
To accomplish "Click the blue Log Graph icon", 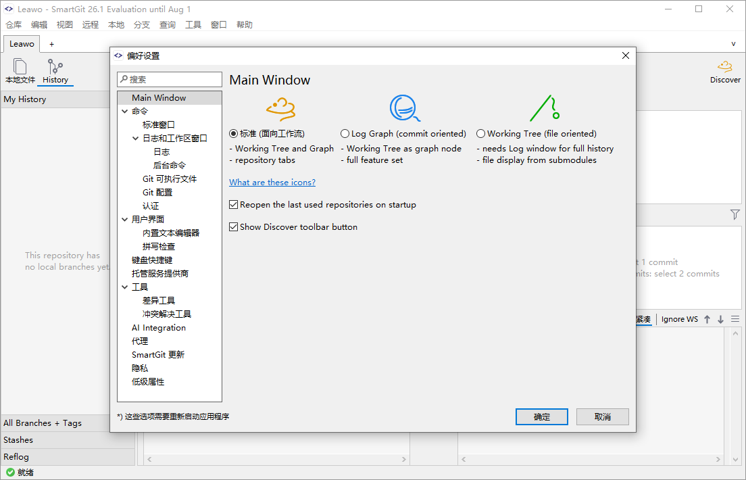I will [405, 108].
